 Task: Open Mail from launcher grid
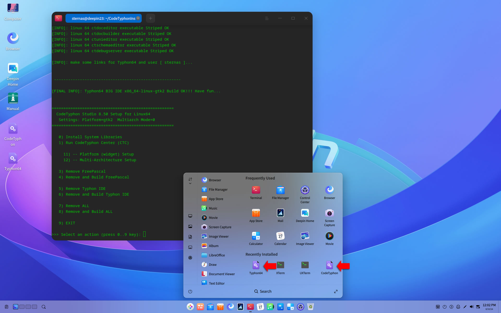click(x=280, y=215)
